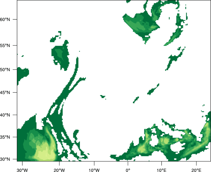This screenshot has width=211, height=172.
Task: Click the 30°N latitude label
Action: click(5, 159)
